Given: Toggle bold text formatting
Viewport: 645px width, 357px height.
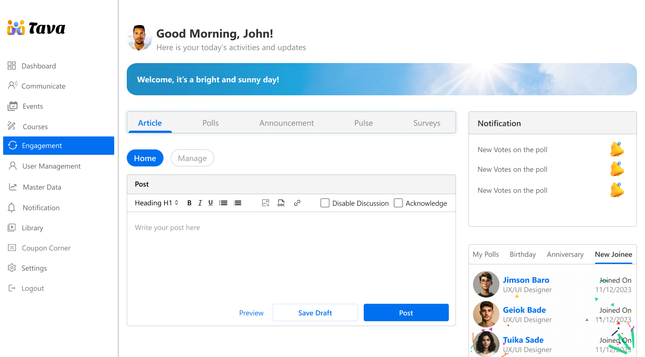Looking at the screenshot, I should [189, 203].
